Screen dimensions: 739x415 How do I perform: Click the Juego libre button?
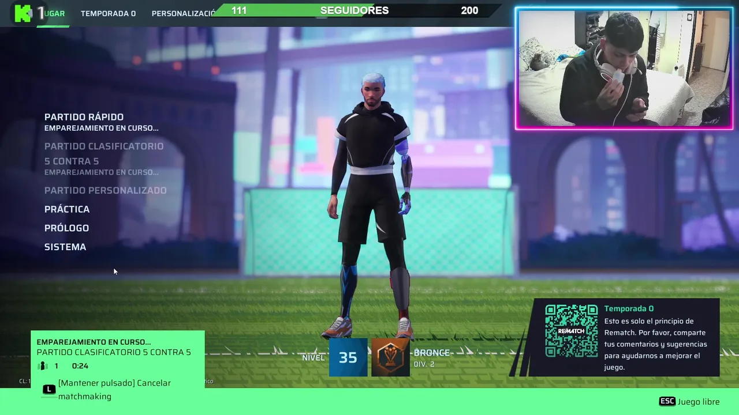point(699,401)
